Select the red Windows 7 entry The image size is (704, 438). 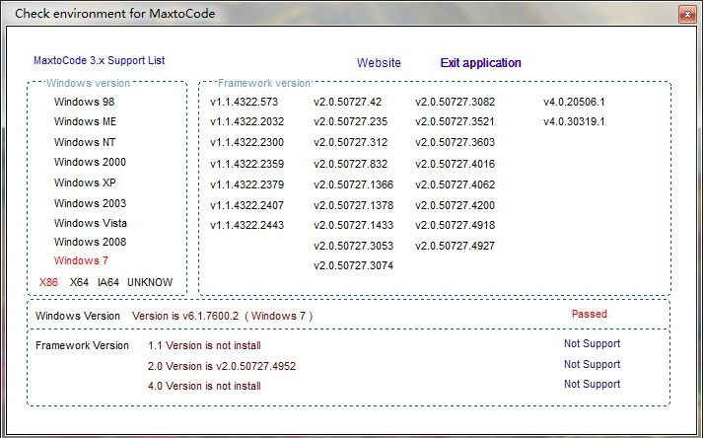(x=81, y=261)
